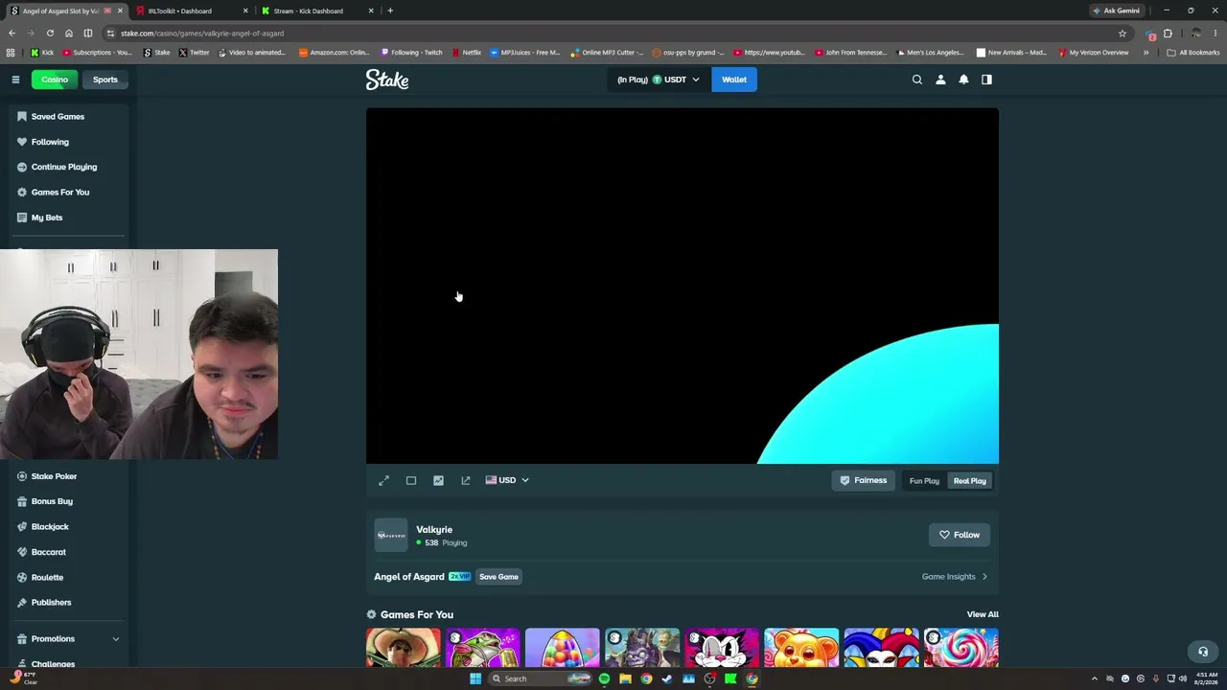
Task: Expand Game Insights section
Action: click(955, 577)
